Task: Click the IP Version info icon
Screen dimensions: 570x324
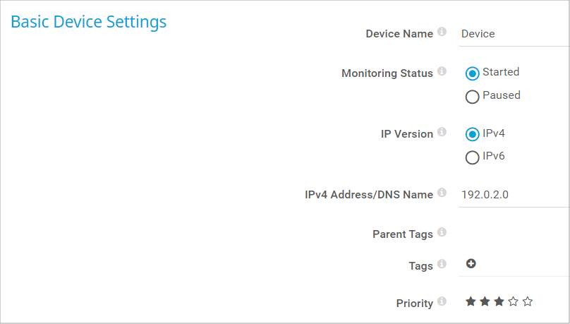Action: tap(442, 131)
